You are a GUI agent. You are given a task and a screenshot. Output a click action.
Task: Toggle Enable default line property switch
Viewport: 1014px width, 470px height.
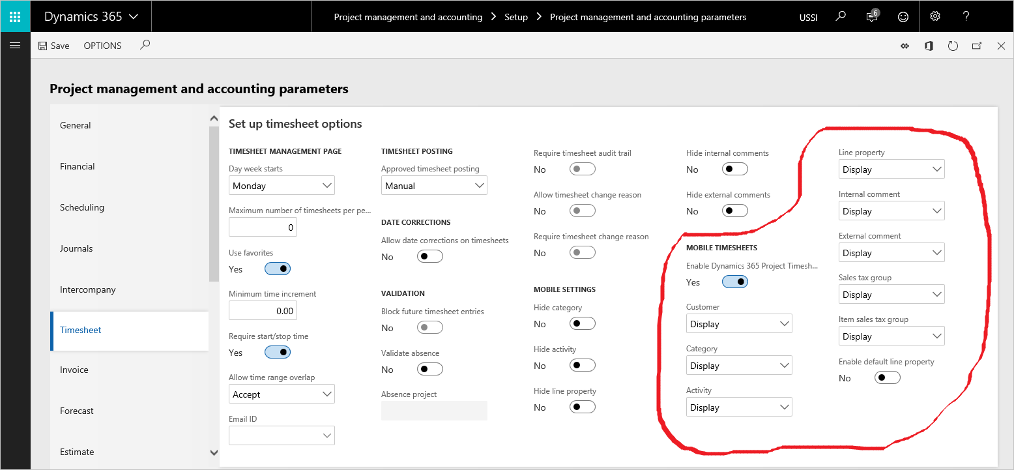(x=888, y=377)
